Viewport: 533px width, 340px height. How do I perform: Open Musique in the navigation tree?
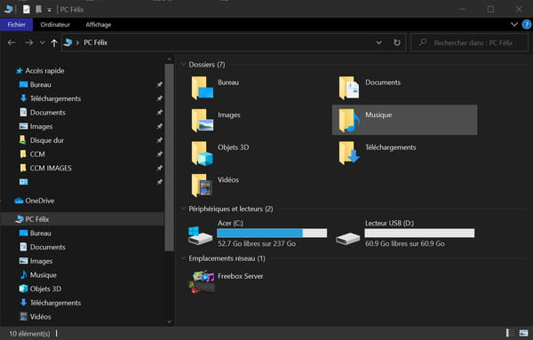[x=44, y=275]
